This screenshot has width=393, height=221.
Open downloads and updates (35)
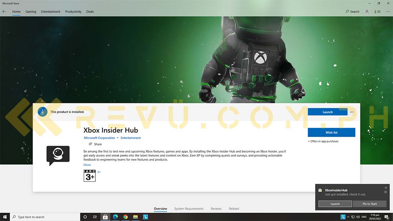click(x=377, y=11)
